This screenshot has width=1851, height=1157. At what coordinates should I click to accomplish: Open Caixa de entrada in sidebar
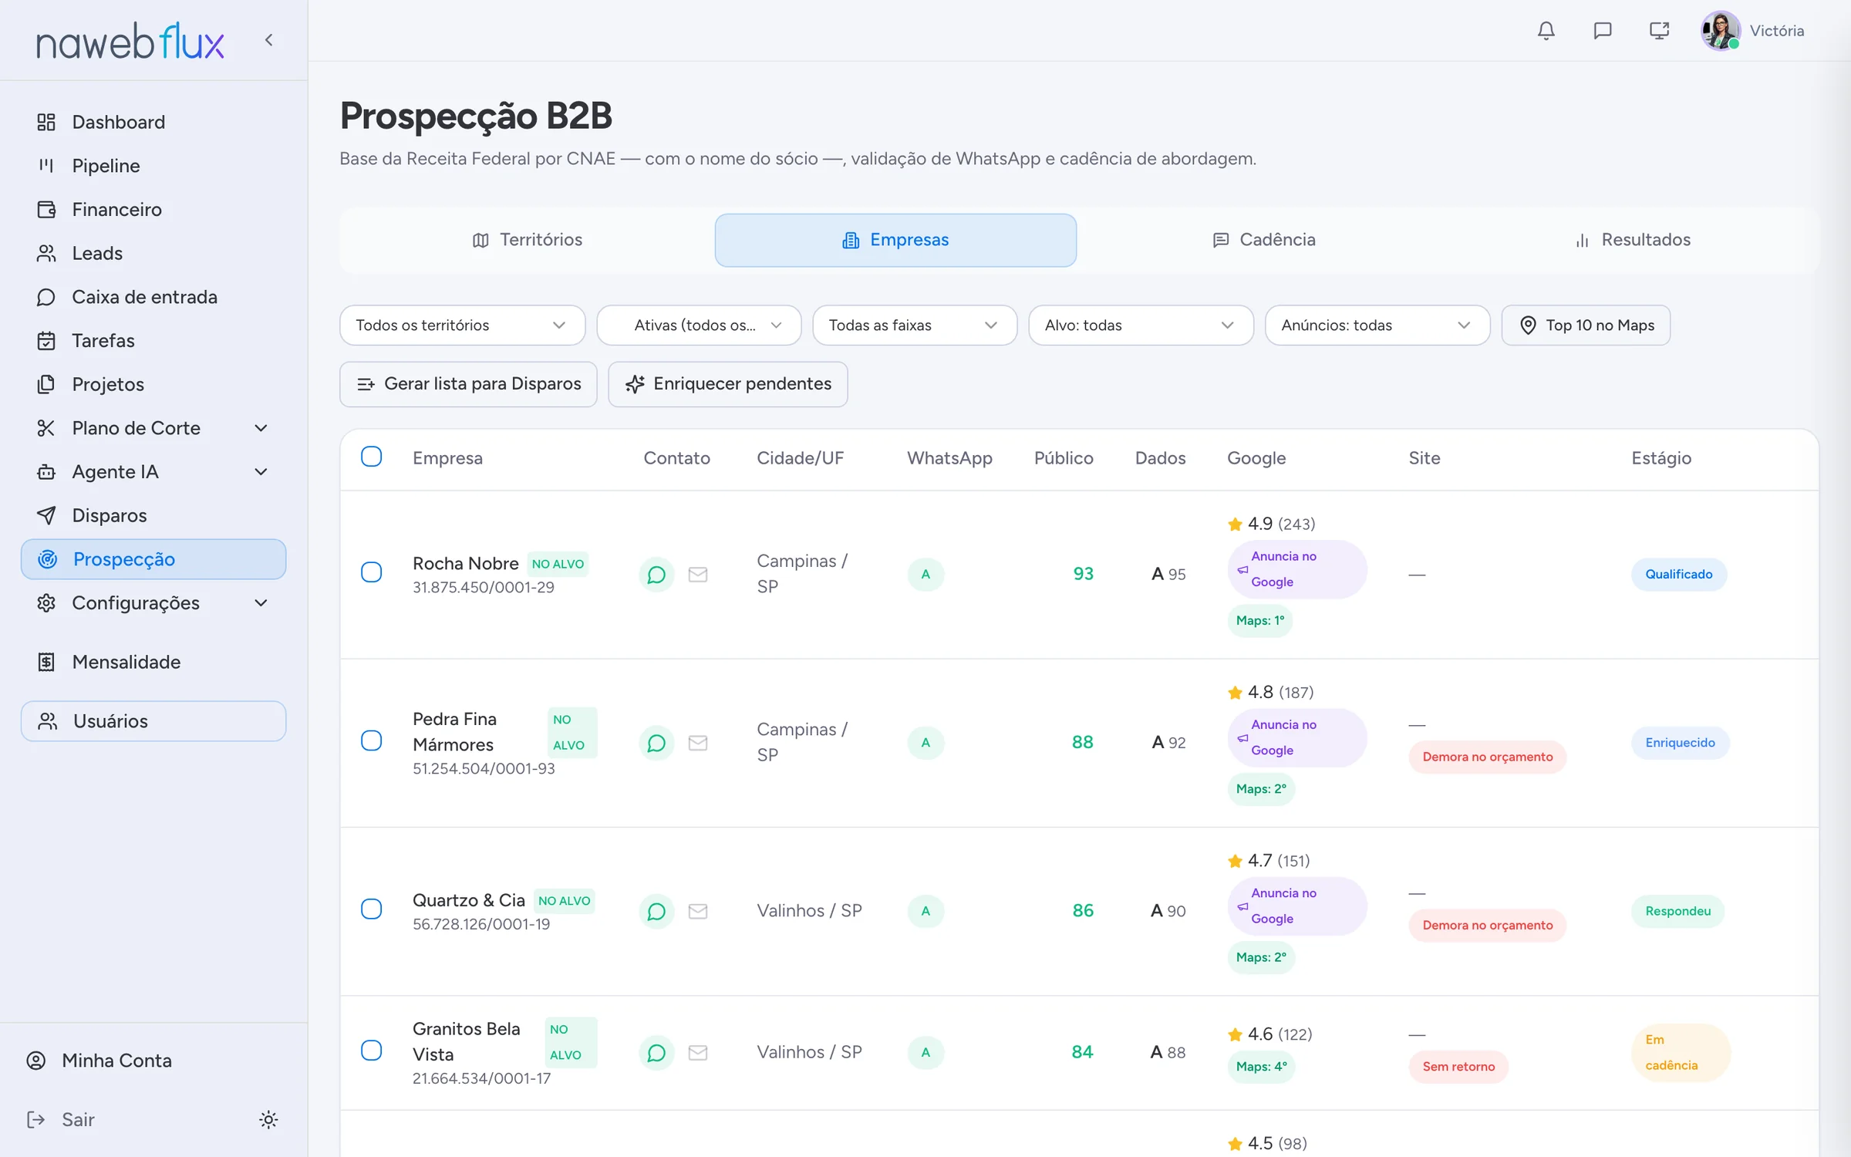coord(153,297)
